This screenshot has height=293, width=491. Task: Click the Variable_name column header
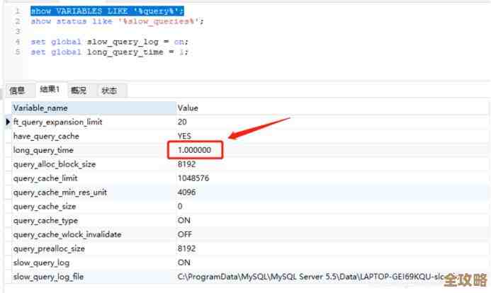94,108
